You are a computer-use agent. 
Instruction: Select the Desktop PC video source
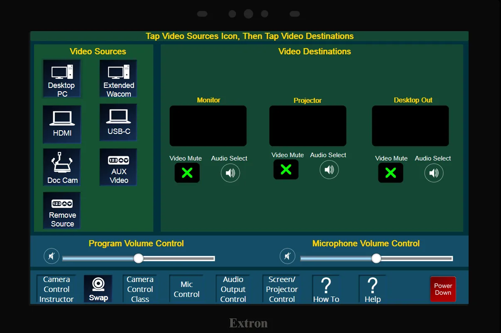tap(61, 79)
